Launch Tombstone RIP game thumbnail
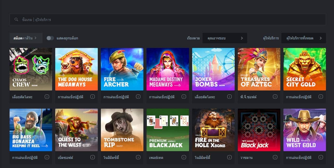Viewport: 334px width, 168px height. tap(122, 130)
